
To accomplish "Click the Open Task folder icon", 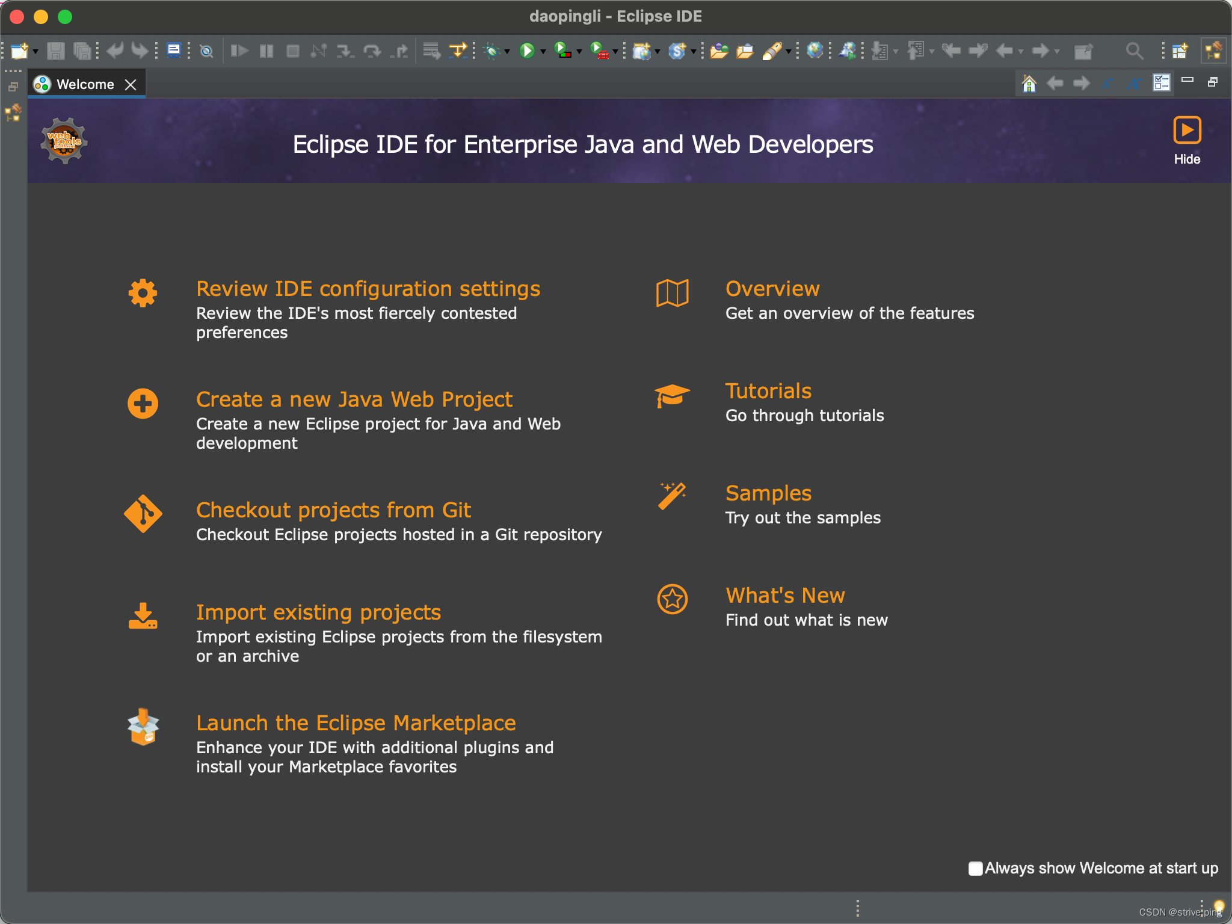I will 745,51.
